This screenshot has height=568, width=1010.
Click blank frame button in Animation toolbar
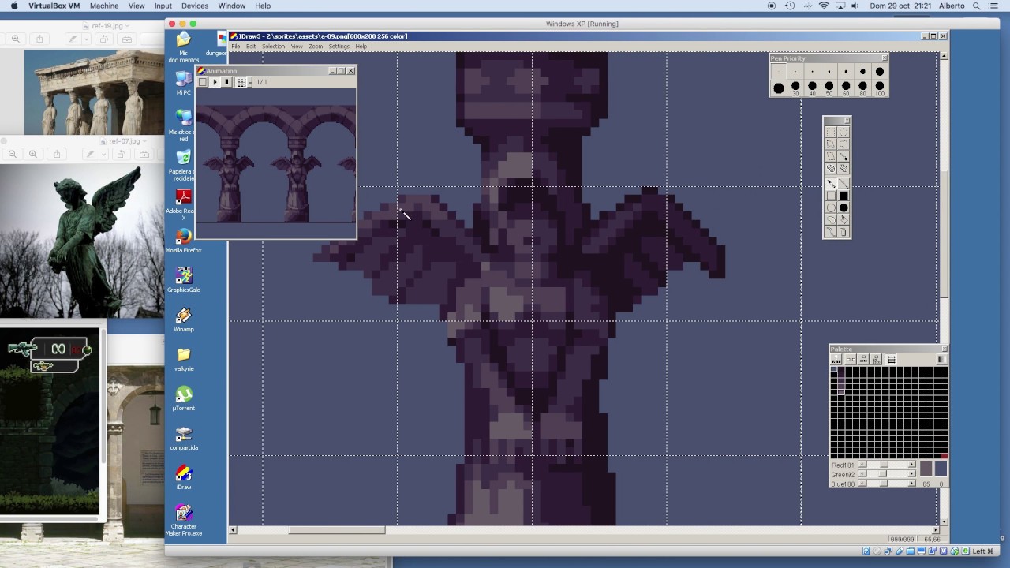[203, 82]
